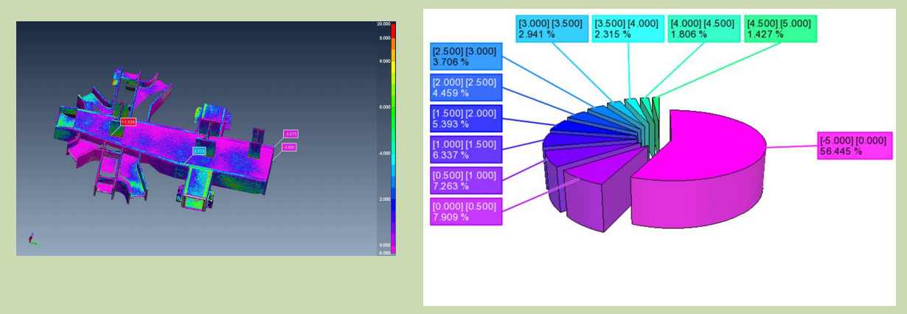Click the [0.000] [0.500] 7.909 % label
Viewport: 907px width, 314px height.
tap(465, 211)
